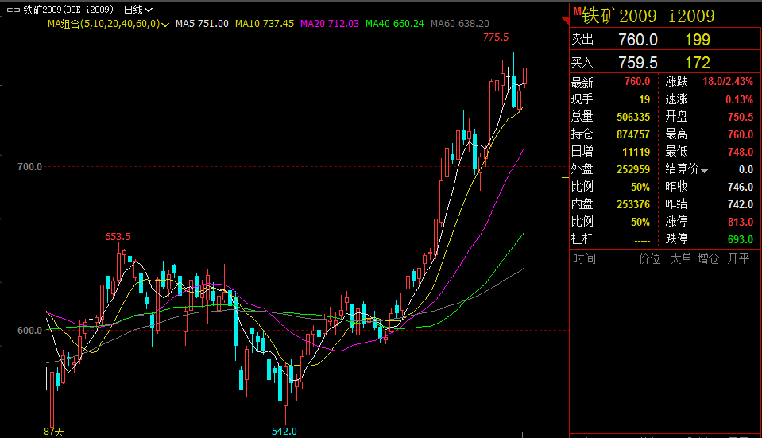The height and width of the screenshot is (438, 762).
Task: Click the 最高 label
Action: tap(676, 134)
